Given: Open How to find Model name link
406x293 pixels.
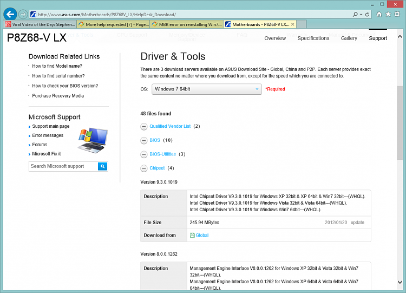Looking at the screenshot, I should click(57, 66).
